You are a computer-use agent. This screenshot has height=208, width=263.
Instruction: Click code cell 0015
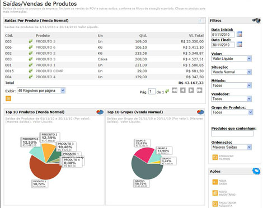click(10, 71)
